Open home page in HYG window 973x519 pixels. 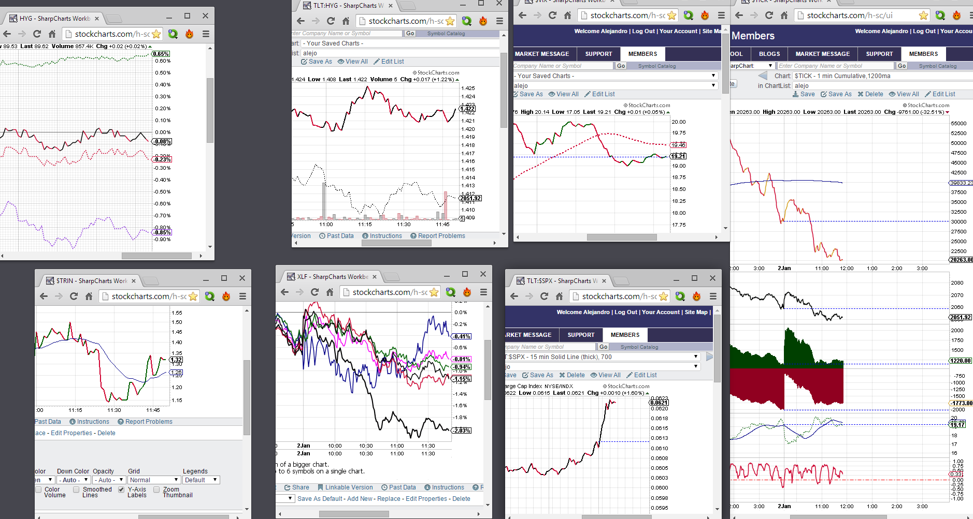(52, 34)
